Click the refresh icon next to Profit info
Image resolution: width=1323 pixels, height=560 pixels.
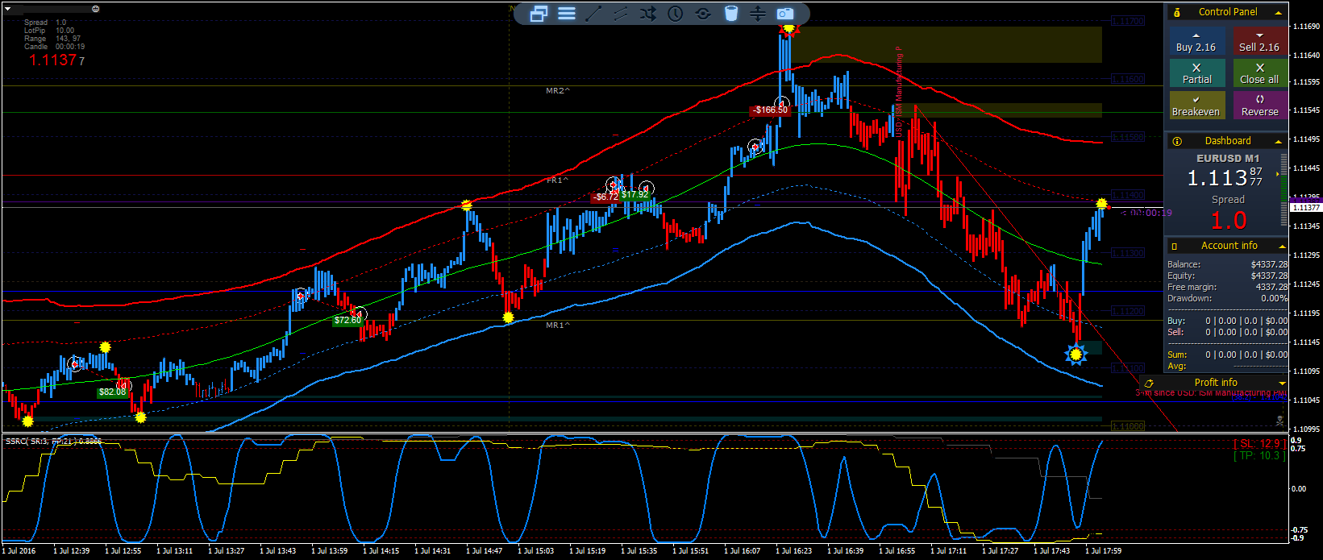(1148, 383)
